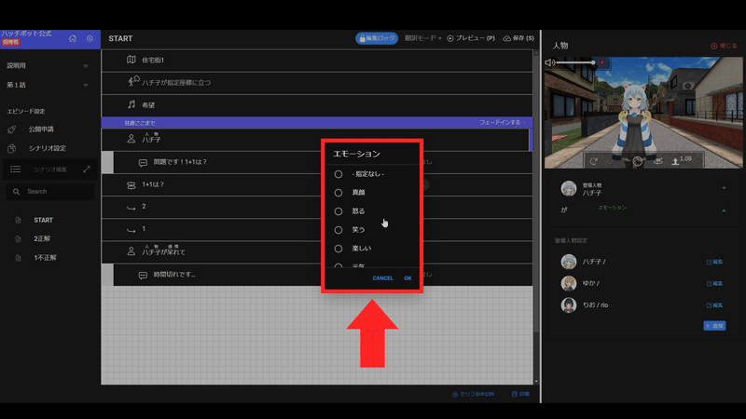This screenshot has width=746, height=419.
Task: Click 編集 link for ゆか
Action: [x=714, y=284]
